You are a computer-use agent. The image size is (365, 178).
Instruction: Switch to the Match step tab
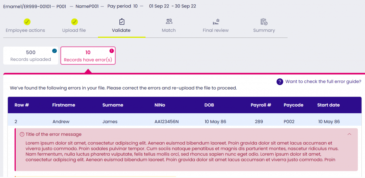pyautogui.click(x=169, y=30)
